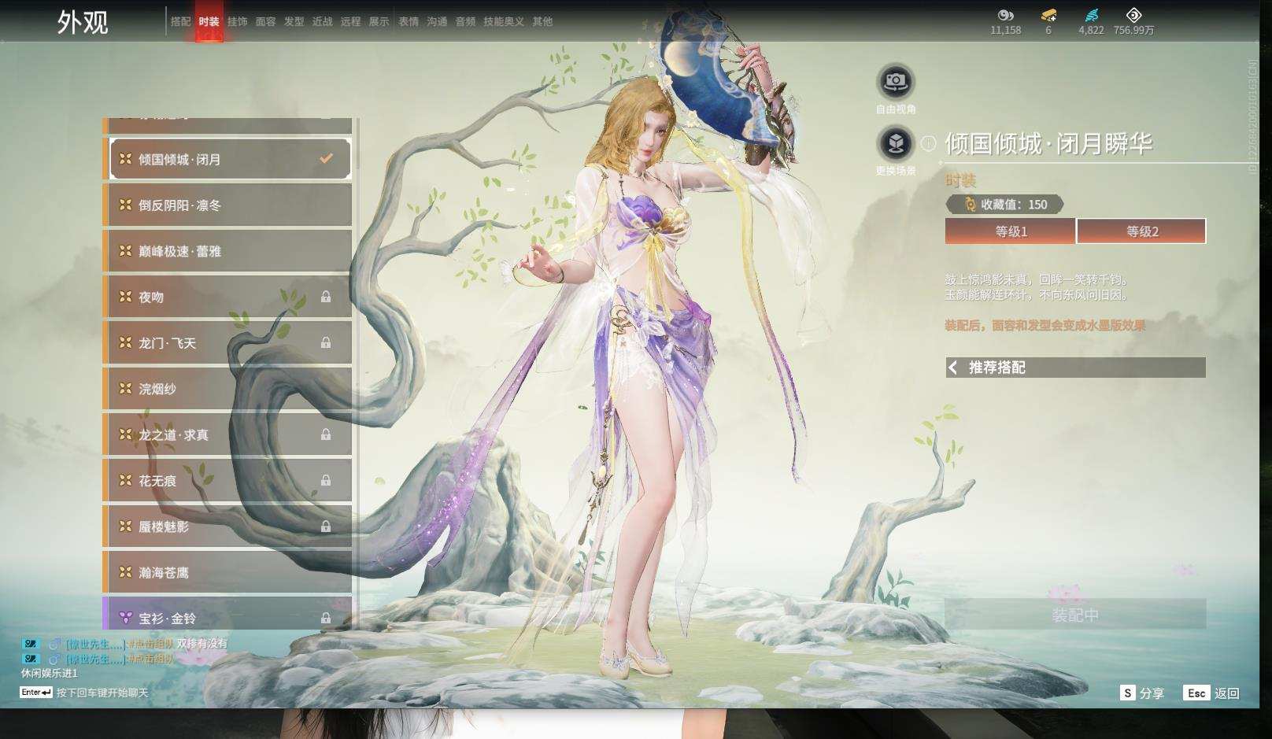The image size is (1272, 739).
Task: Select the 巅峰极速·蕾雅 outfit
Action: (227, 251)
